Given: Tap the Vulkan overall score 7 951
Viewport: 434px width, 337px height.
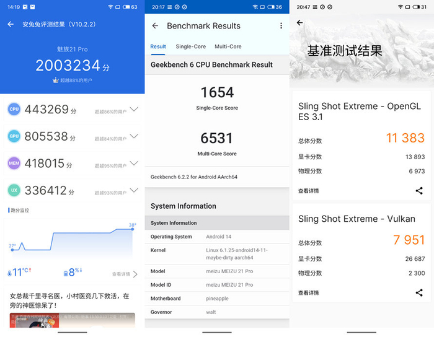Looking at the screenshot, I should click(x=409, y=240).
